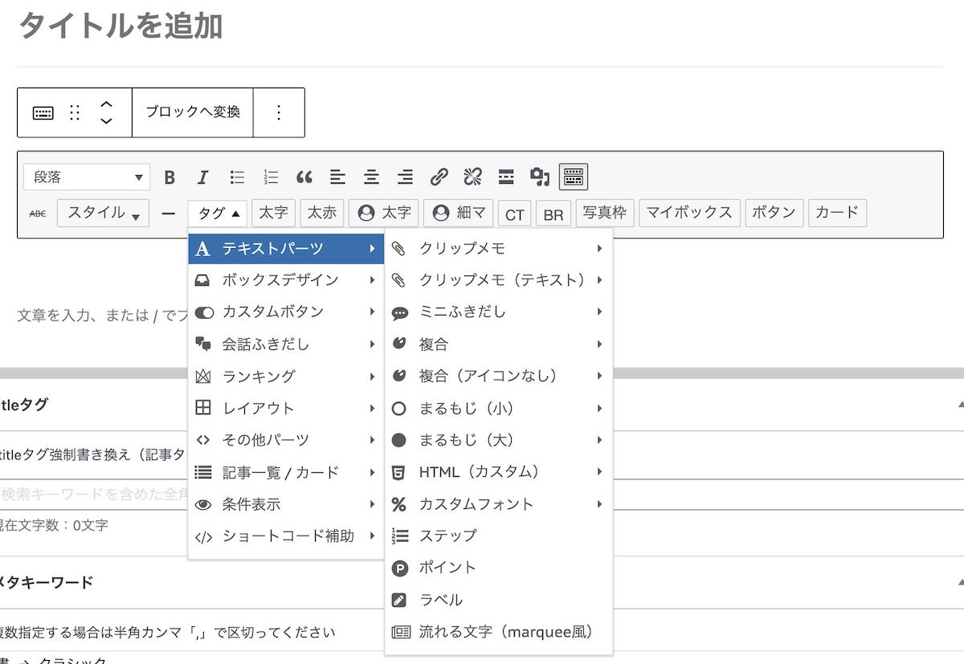Center align the text
This screenshot has height=664, width=964.
371,177
